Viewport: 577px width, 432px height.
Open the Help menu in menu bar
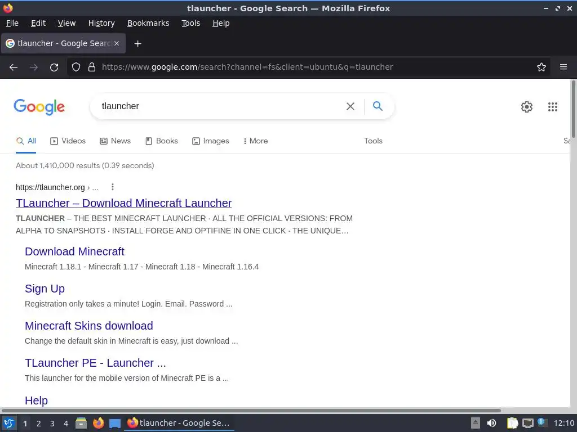click(221, 23)
